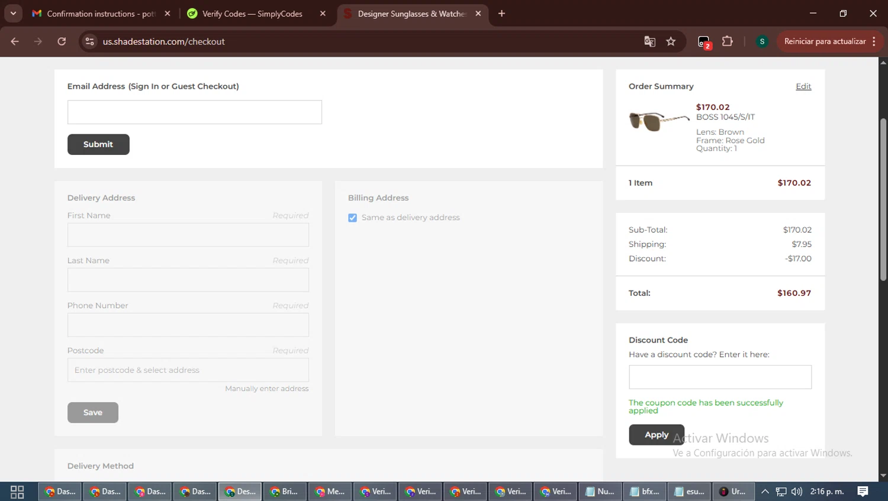Focus the Phone Number field
The width and height of the screenshot is (888, 501).
point(188,325)
